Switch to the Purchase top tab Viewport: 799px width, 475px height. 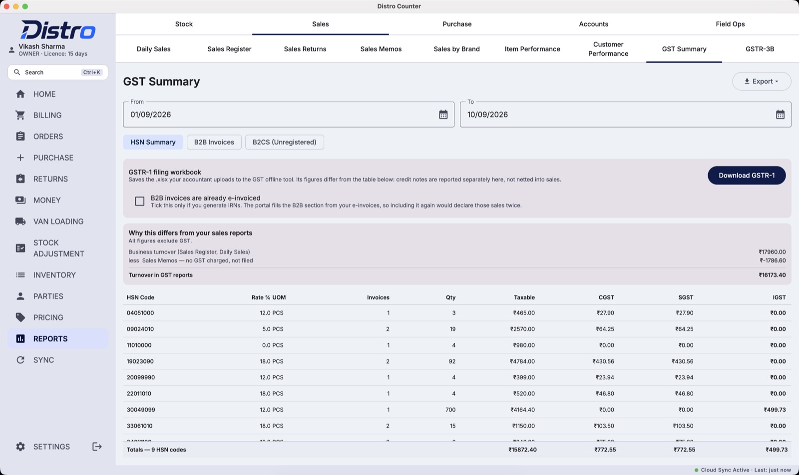point(457,24)
